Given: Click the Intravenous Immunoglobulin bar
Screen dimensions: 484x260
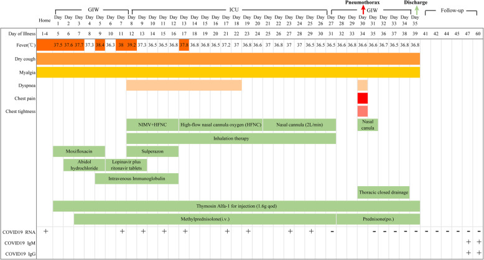Looking at the screenshot, I should point(137,178).
